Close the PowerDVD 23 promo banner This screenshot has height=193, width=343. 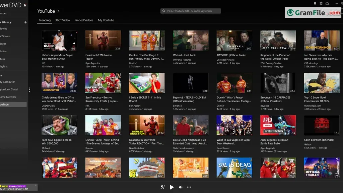36,185
